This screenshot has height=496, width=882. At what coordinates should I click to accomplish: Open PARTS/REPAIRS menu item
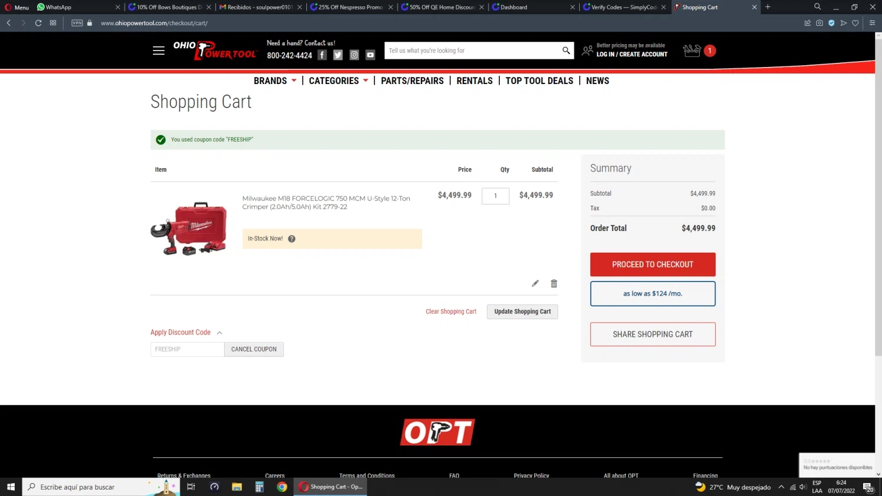coord(412,81)
